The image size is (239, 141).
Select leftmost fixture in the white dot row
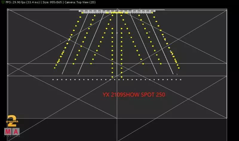click(53, 80)
